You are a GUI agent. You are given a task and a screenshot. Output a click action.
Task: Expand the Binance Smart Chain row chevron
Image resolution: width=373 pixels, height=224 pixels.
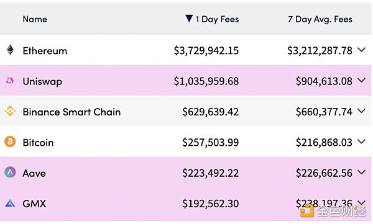[x=361, y=111]
